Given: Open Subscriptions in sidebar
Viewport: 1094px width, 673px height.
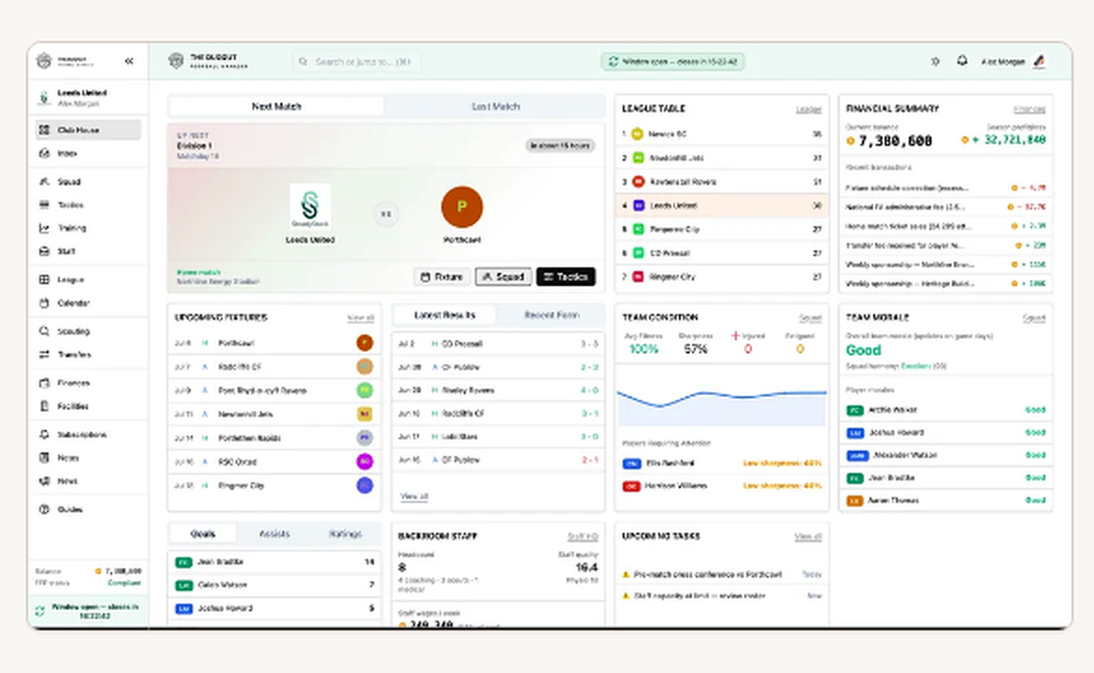Looking at the screenshot, I should pos(88,435).
